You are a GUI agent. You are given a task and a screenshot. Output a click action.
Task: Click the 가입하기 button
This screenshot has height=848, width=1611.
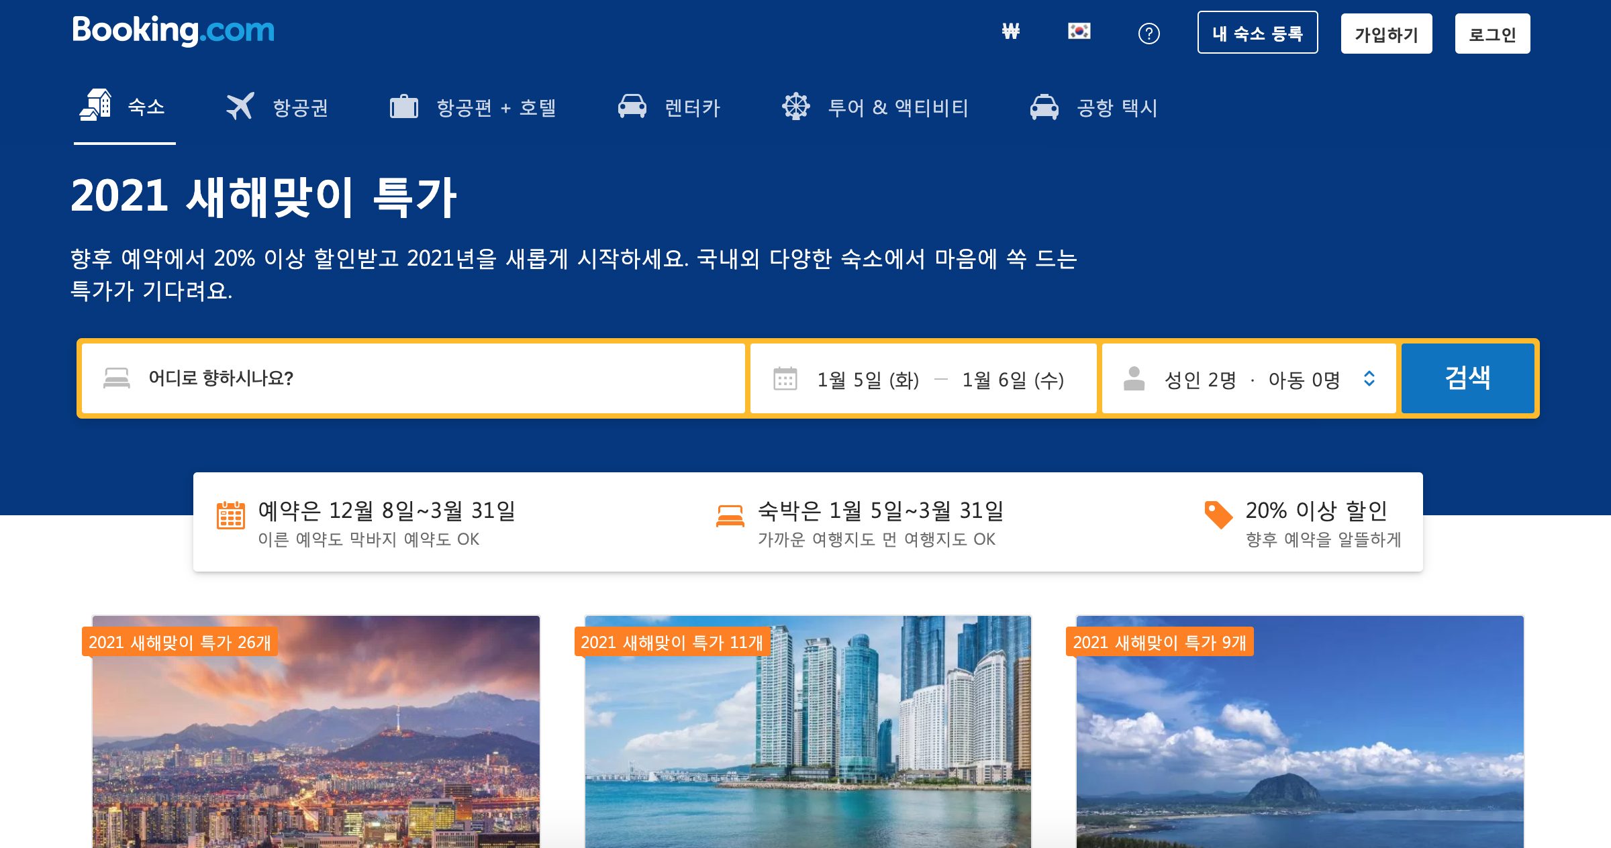(x=1386, y=34)
